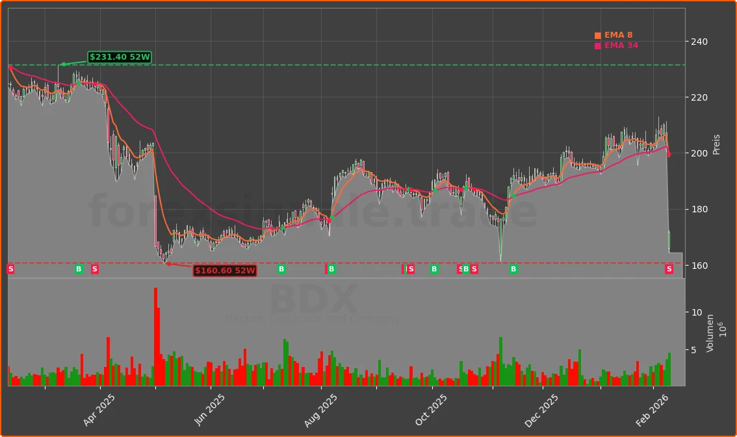Open the $231.40 52W high label
Image resolution: width=737 pixels, height=437 pixels.
119,57
